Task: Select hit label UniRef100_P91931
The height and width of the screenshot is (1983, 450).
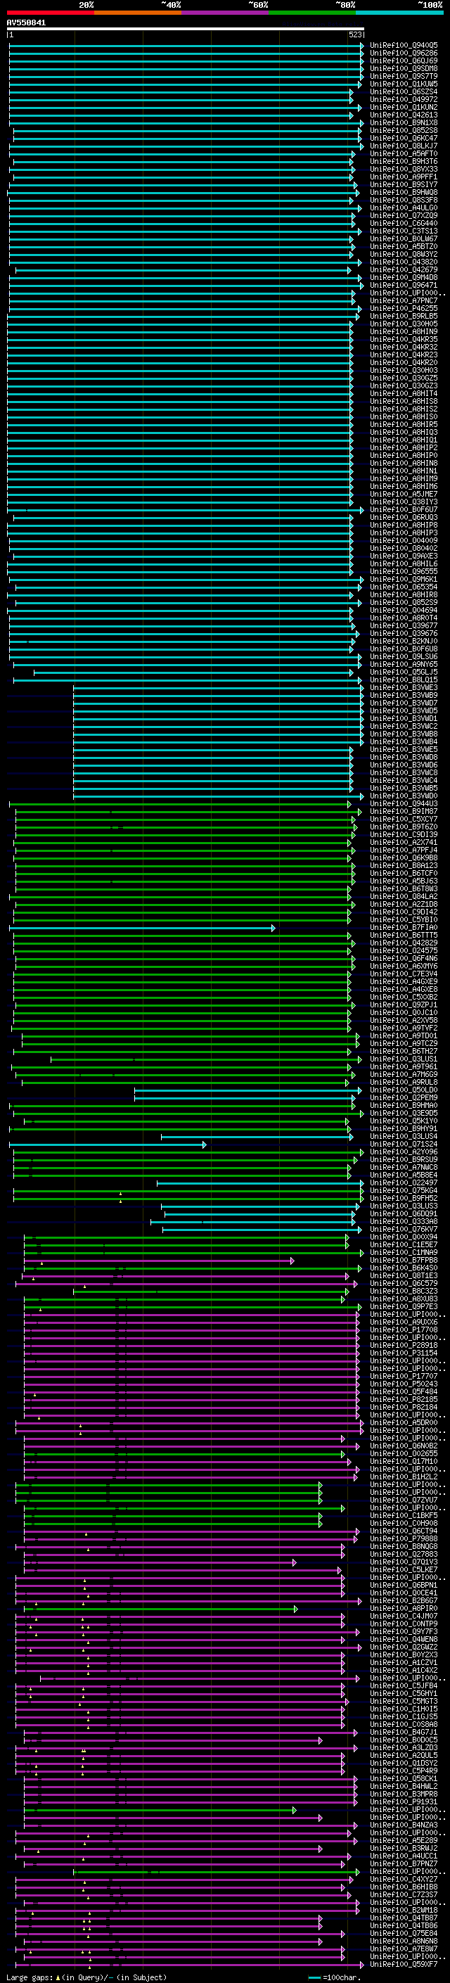Action: 404,1802
